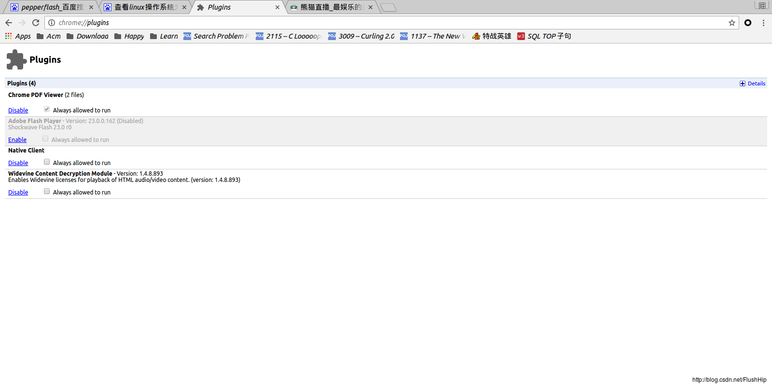Open the Apps grid shortcut
772x388 pixels.
click(18, 36)
